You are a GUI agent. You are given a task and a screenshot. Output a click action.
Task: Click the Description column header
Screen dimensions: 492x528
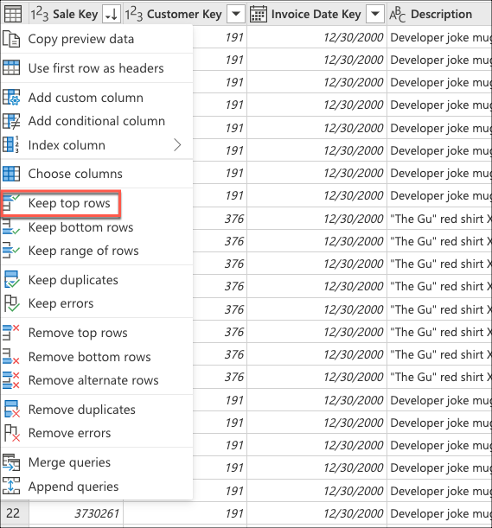click(x=439, y=14)
